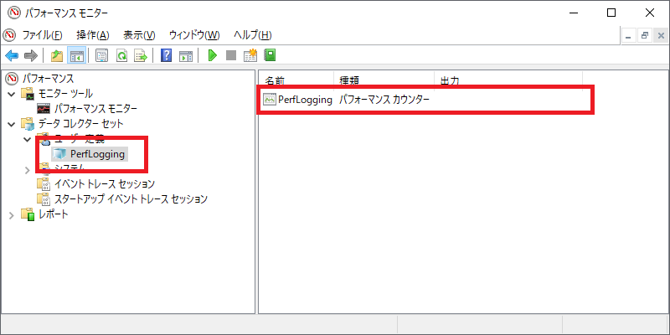Select PerfLogging in the left tree
Viewport: 670px width, 335px height.
pyautogui.click(x=97, y=154)
